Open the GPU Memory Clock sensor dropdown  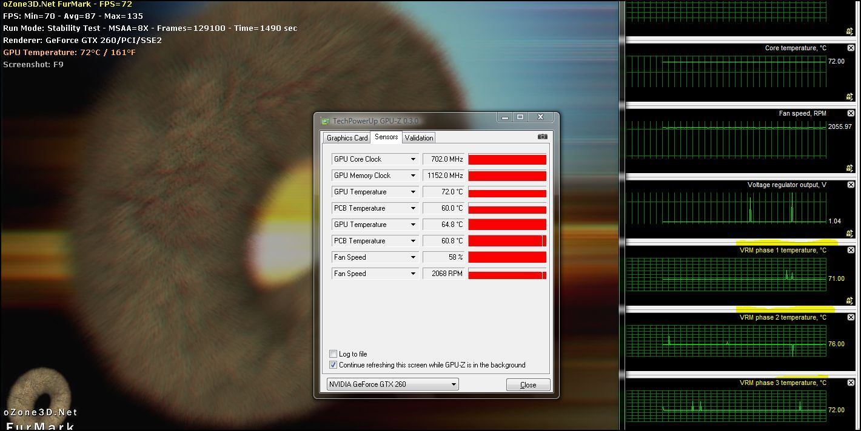coord(413,176)
